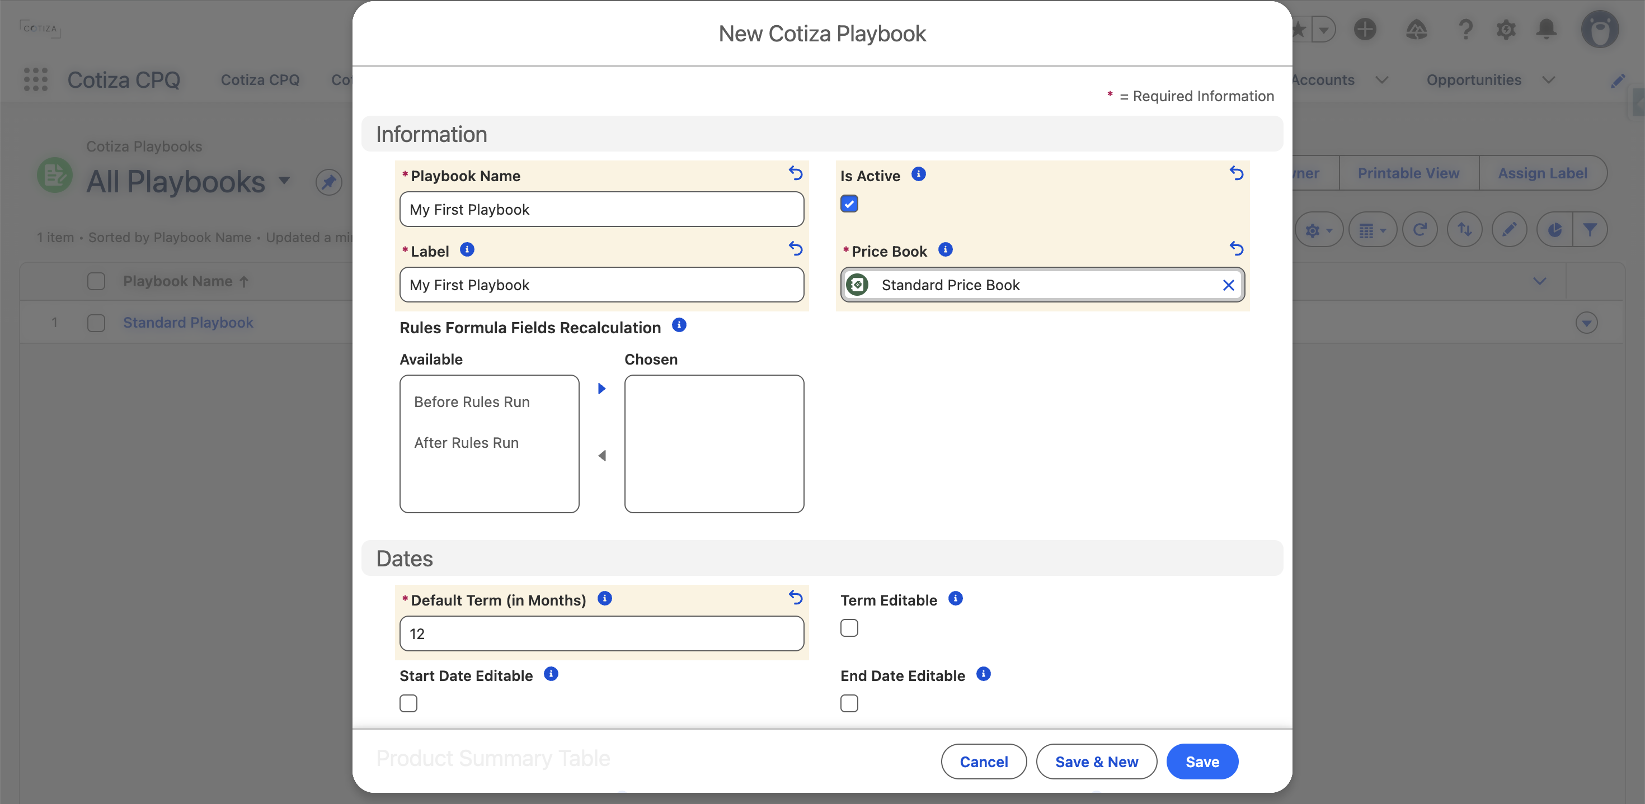This screenshot has width=1645, height=804.
Task: Expand the All Playbooks list view dropdown
Action: pos(284,181)
